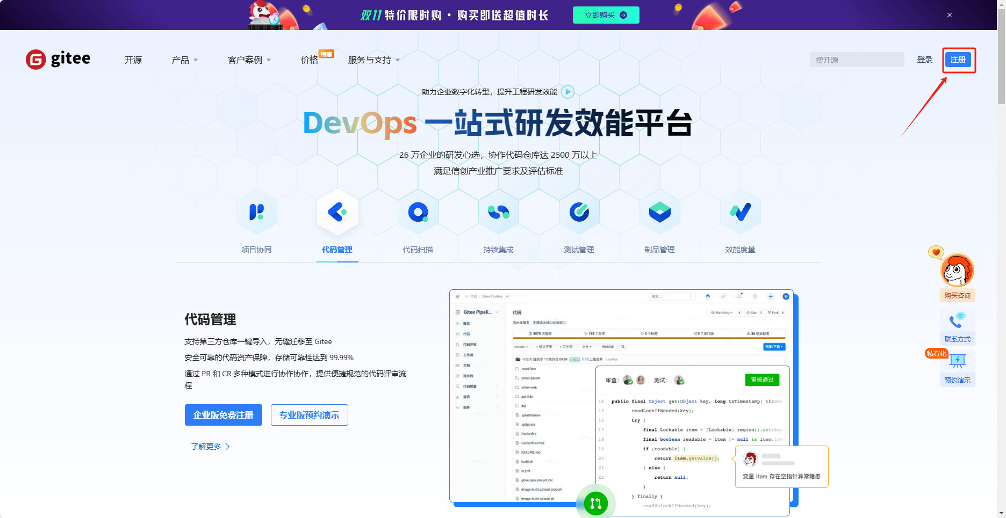The height and width of the screenshot is (518, 1006).
Task: Click the 购买咨询 mascot icon
Action: (x=957, y=271)
